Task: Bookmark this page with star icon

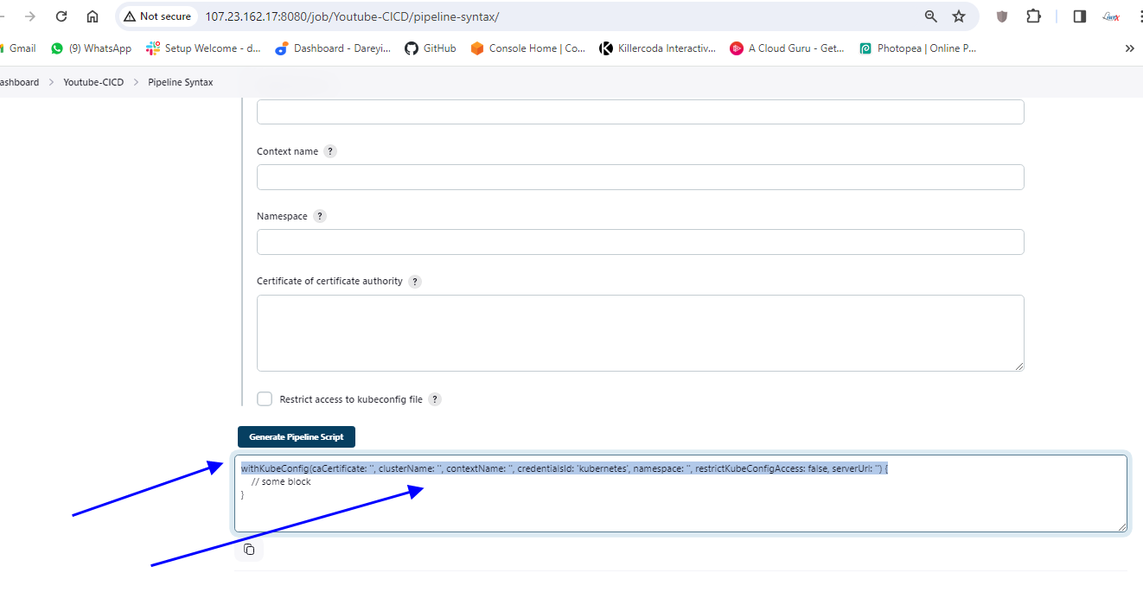Action: pyautogui.click(x=959, y=16)
